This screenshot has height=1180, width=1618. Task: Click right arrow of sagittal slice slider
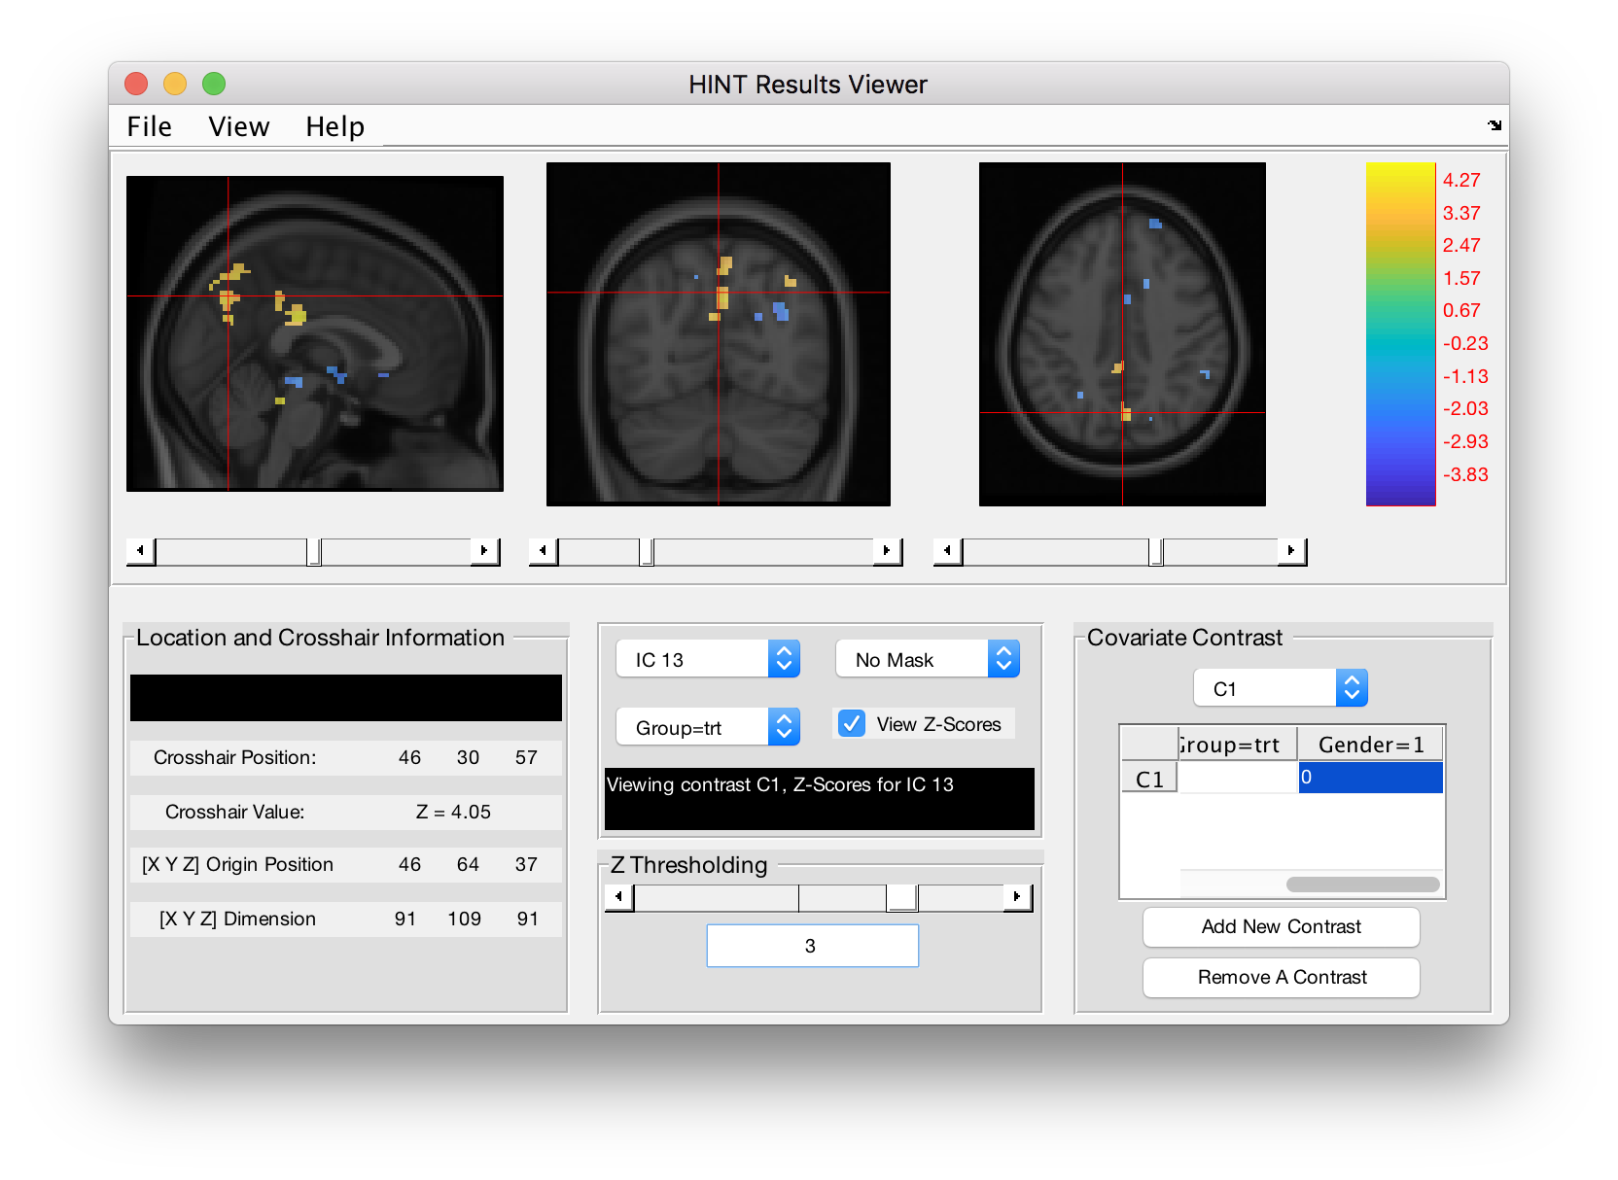(484, 551)
